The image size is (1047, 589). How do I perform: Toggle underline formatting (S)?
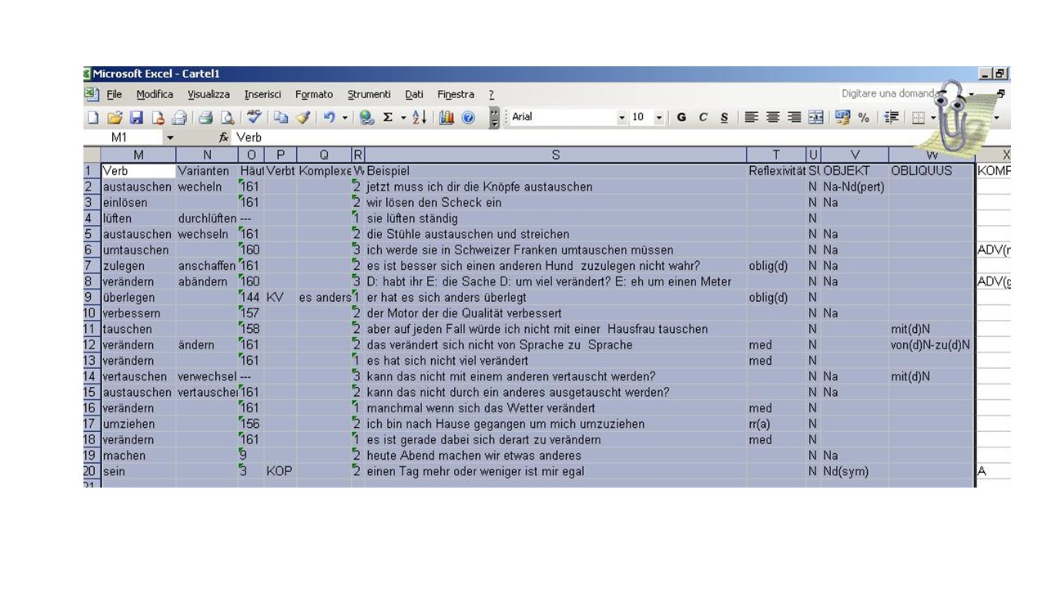[x=724, y=118]
